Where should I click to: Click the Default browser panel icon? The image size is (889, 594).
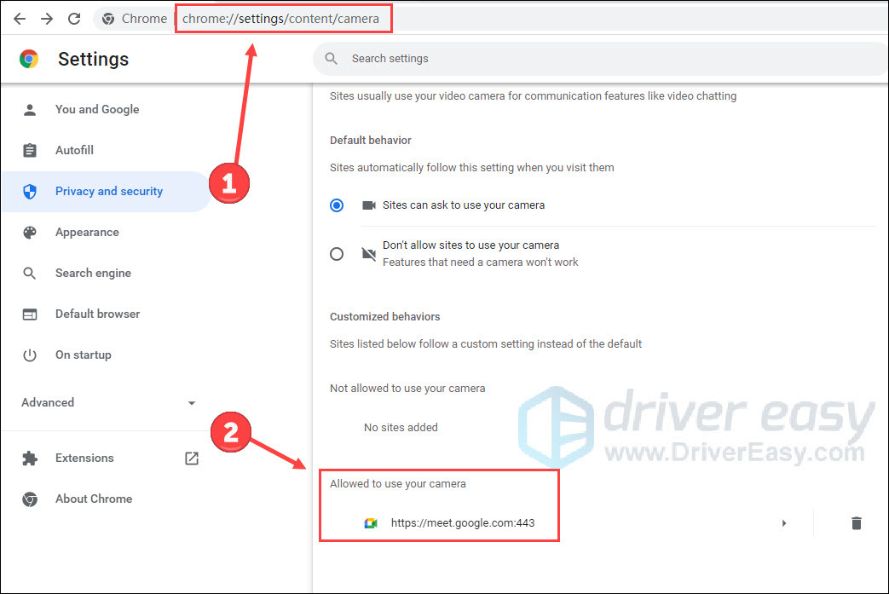pos(30,314)
